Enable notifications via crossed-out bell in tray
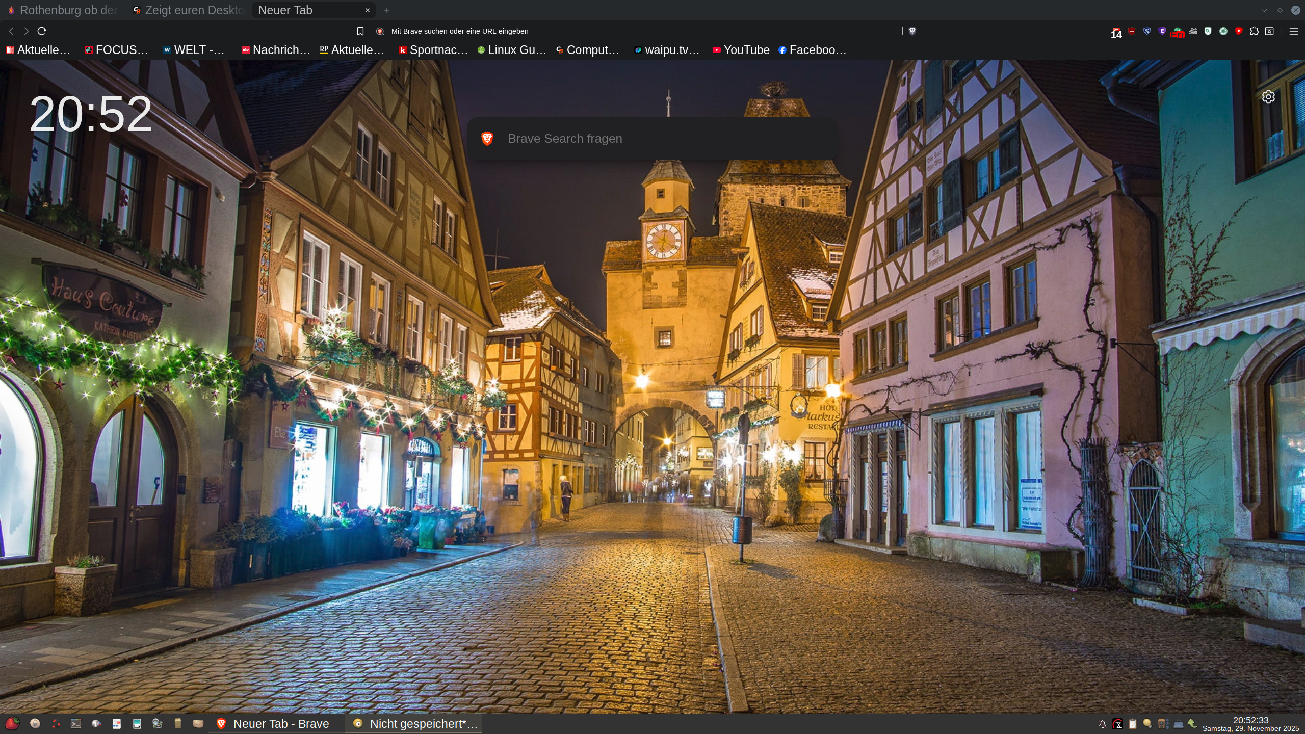Screen dimensions: 1305x734 pyautogui.click(x=1103, y=724)
